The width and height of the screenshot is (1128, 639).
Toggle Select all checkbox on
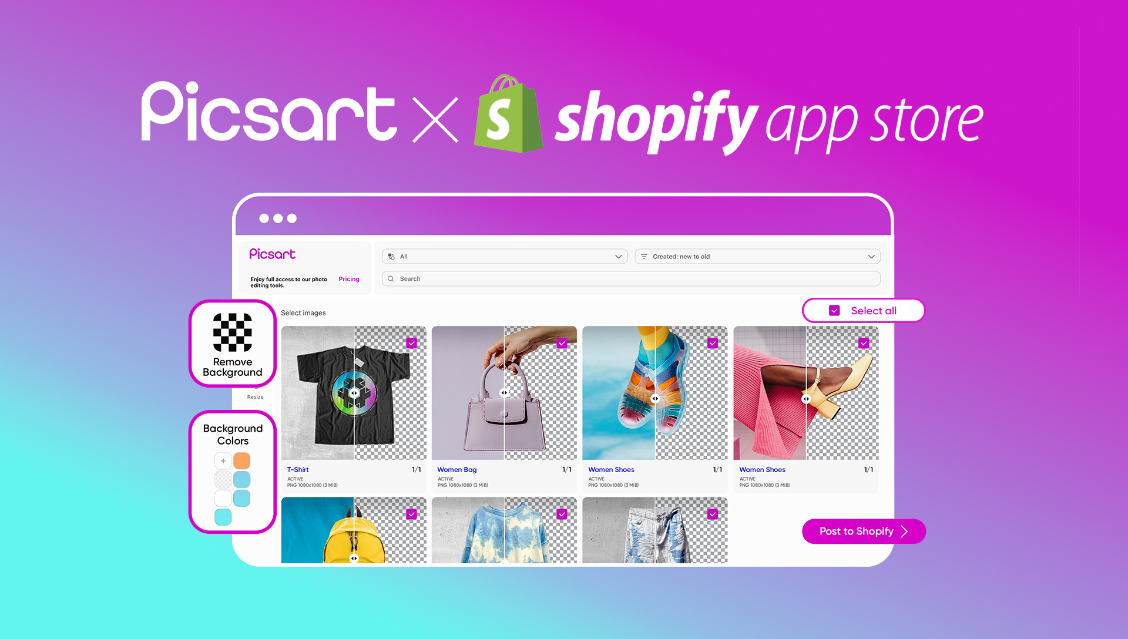(x=834, y=311)
